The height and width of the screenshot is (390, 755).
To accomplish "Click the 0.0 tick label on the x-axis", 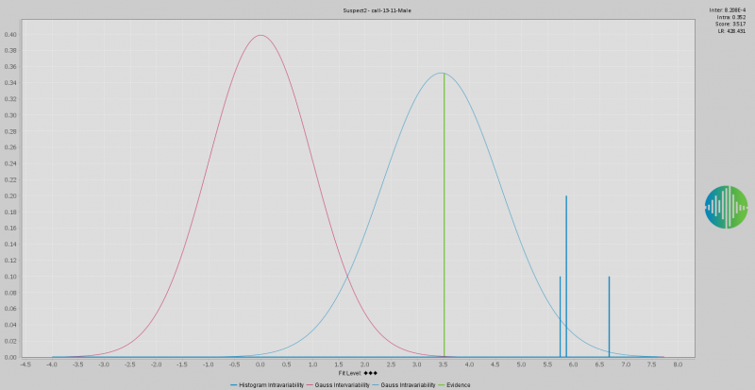I will 260,364.
